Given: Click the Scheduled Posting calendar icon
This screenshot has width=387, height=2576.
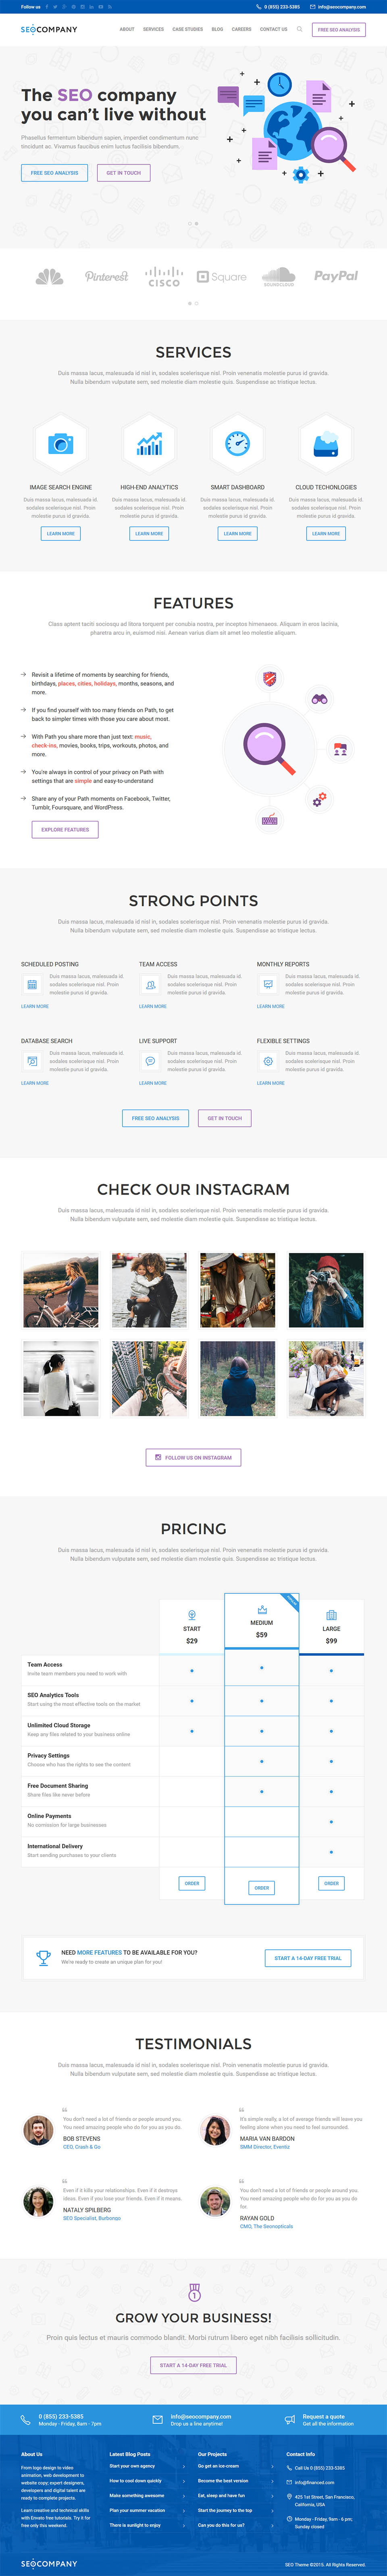Looking at the screenshot, I should click(32, 984).
